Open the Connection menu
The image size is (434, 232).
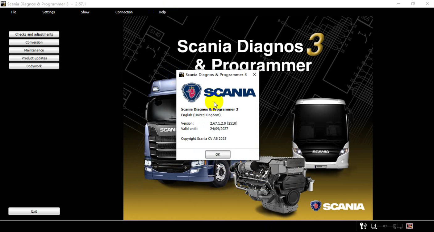(124, 12)
